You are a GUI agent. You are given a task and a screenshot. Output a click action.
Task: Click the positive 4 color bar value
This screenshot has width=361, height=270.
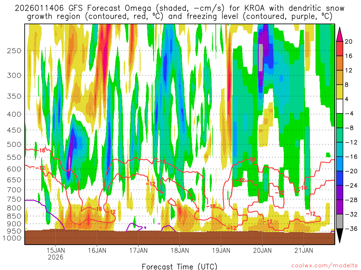click(347, 99)
